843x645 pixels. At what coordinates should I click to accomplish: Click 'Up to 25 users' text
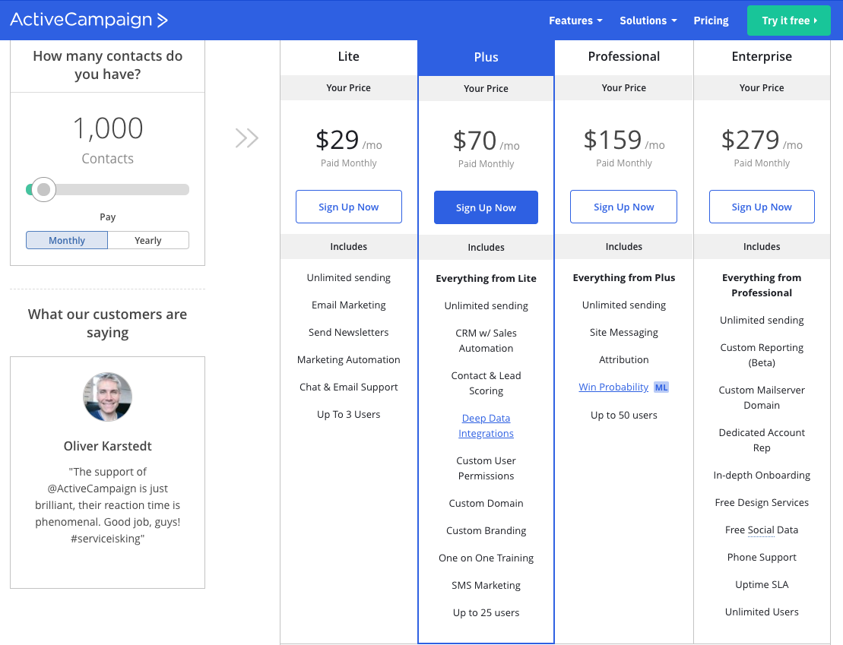pyautogui.click(x=486, y=613)
